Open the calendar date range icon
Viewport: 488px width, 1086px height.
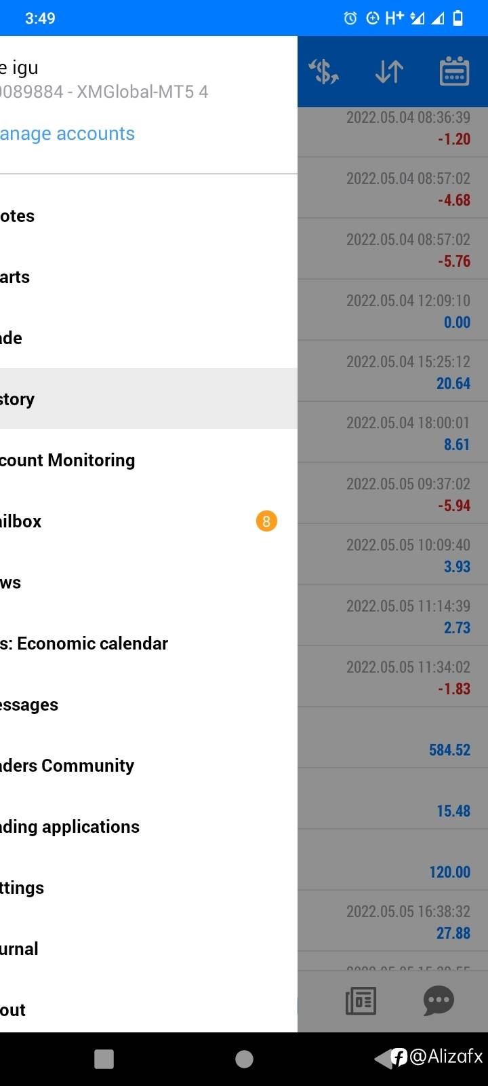[454, 71]
